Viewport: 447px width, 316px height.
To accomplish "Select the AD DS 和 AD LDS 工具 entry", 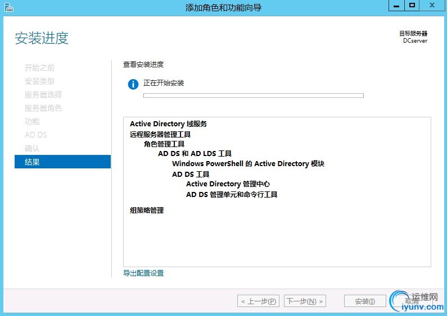I will (195, 154).
